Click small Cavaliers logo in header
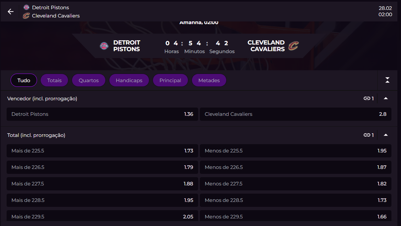401x226 pixels. pyautogui.click(x=26, y=16)
